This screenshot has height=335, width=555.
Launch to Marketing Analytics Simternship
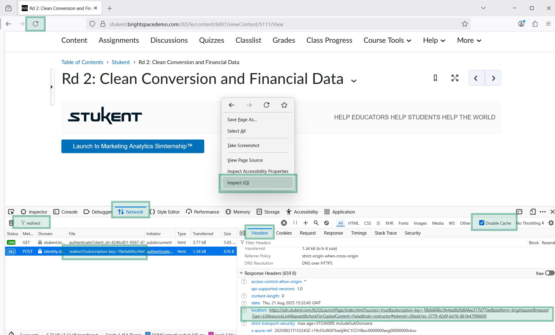click(x=133, y=146)
